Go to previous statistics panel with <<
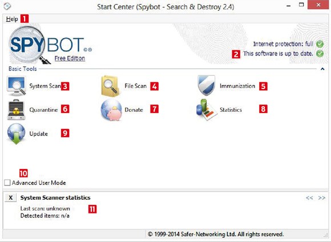The width and height of the screenshot is (331, 242). point(309,198)
